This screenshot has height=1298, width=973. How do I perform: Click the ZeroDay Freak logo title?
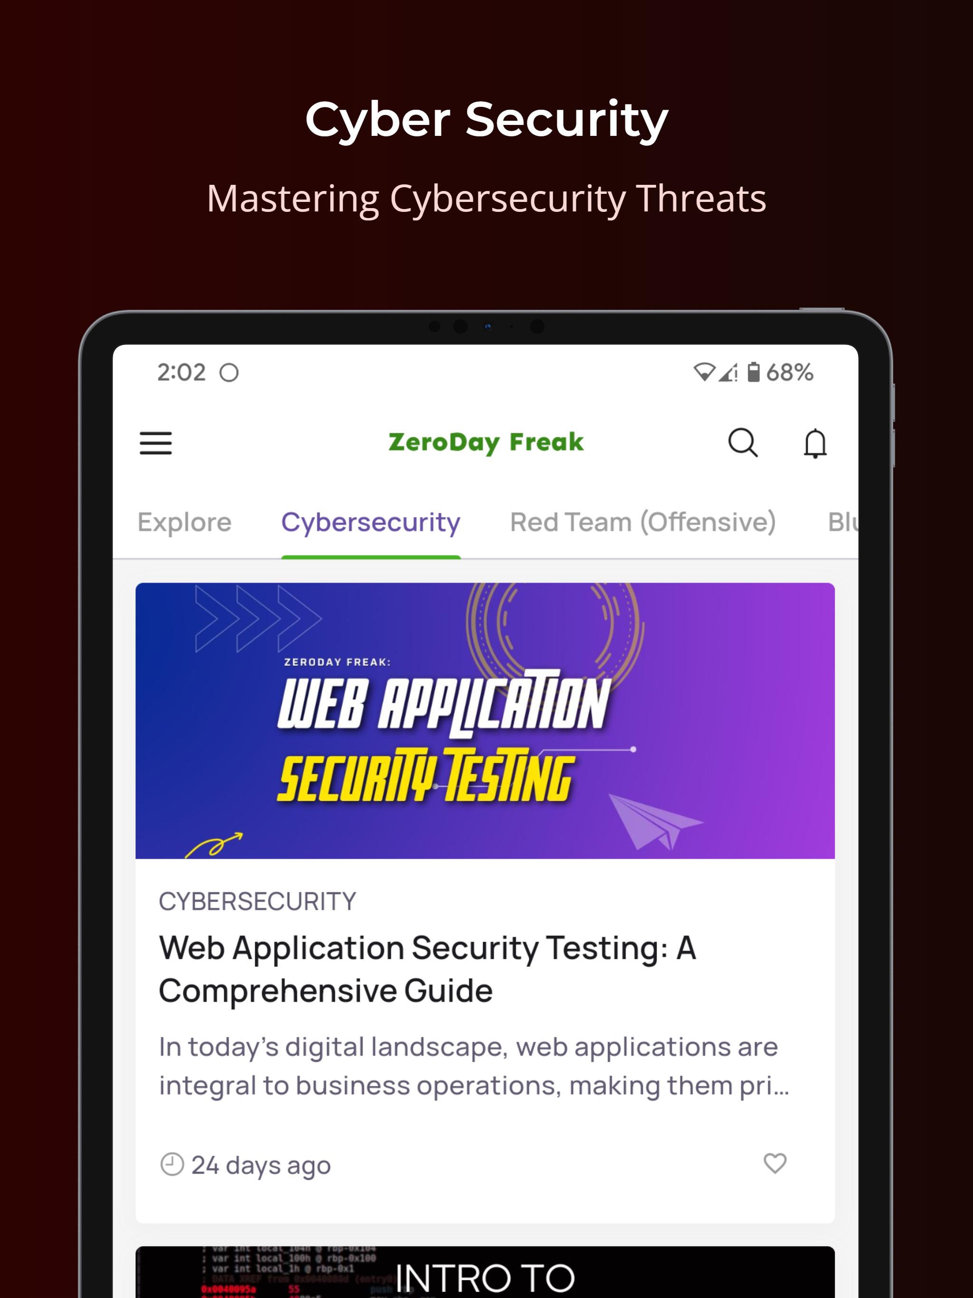(486, 442)
